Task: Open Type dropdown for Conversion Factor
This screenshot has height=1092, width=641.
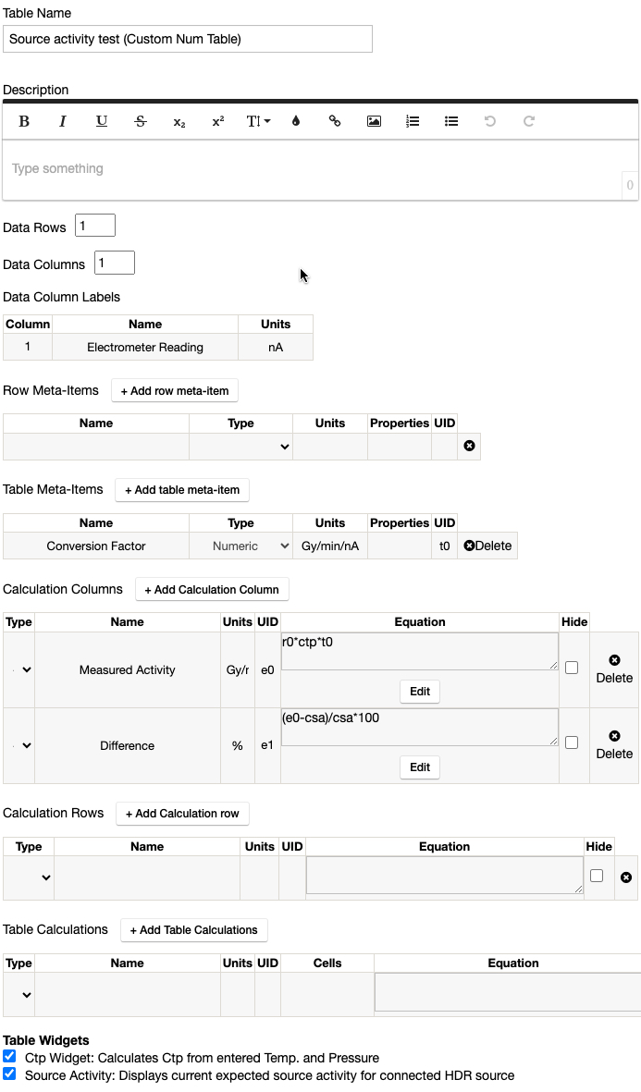Action: [x=240, y=546]
